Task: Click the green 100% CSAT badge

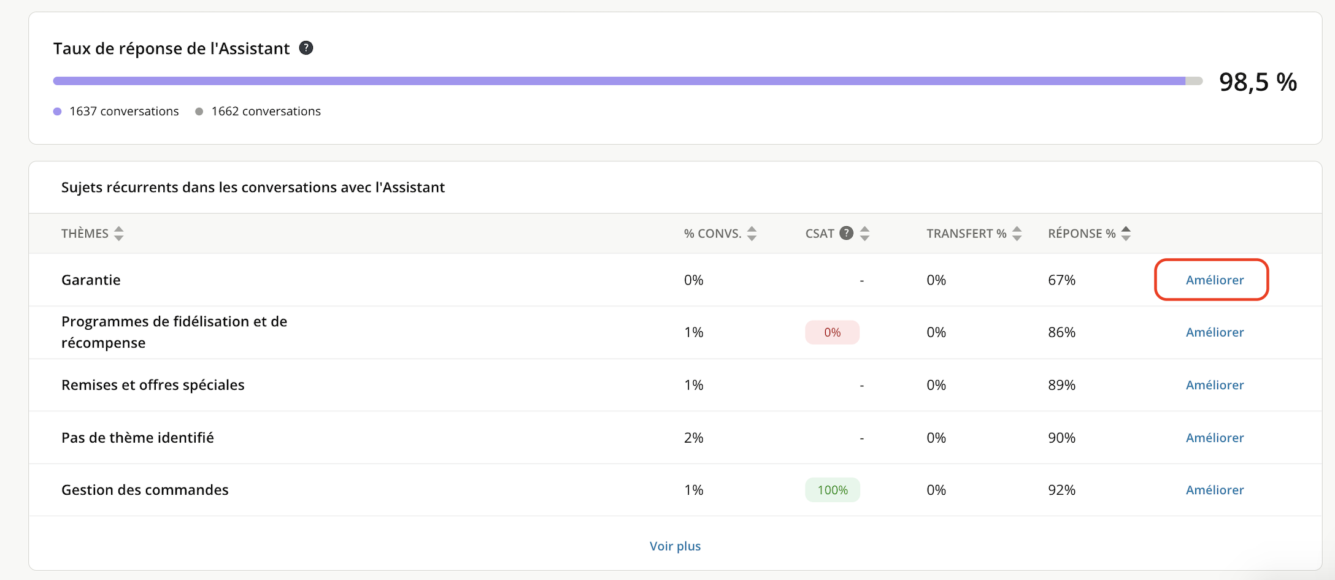Action: click(x=832, y=490)
